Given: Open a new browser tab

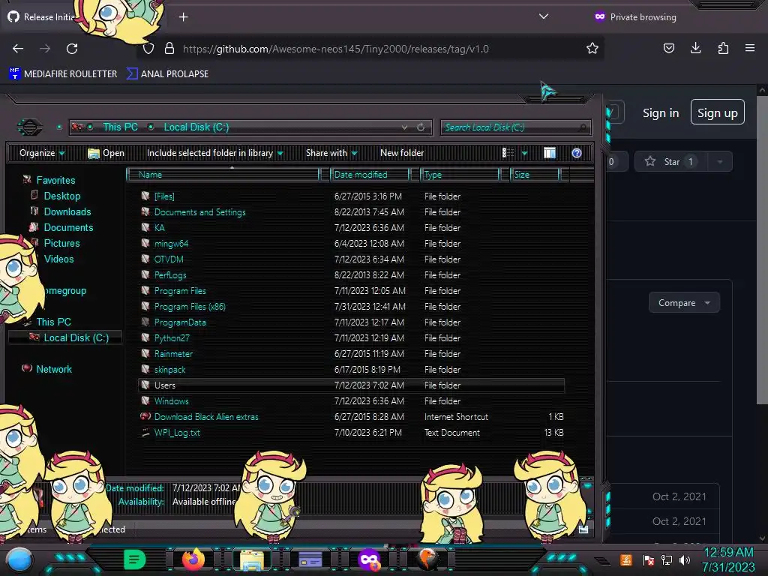Looking at the screenshot, I should (183, 17).
